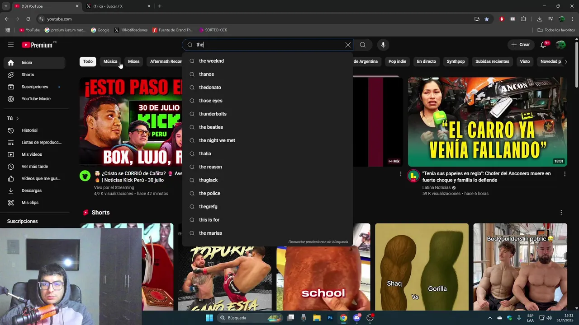The width and height of the screenshot is (579, 325).
Task: Open Mis videos in sidebar
Action: coord(35,154)
